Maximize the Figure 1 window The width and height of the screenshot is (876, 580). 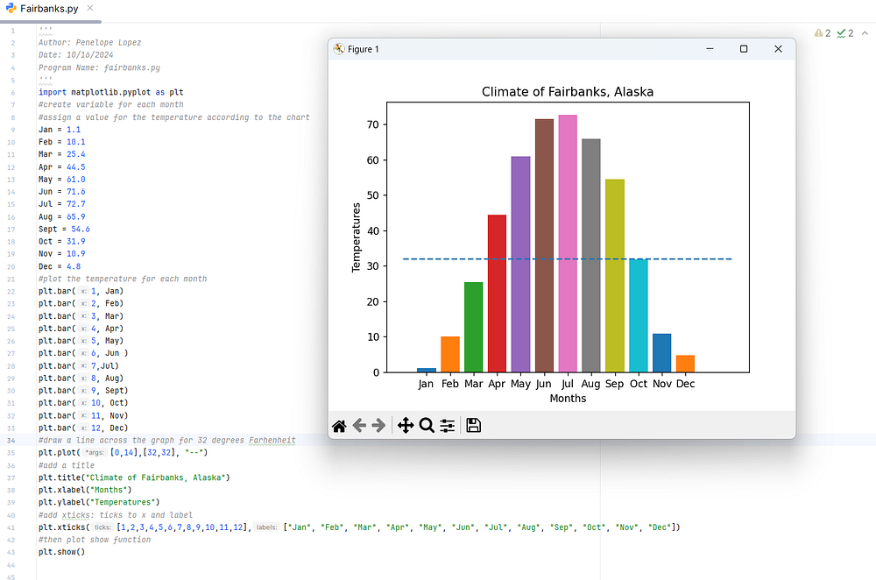pyautogui.click(x=744, y=49)
